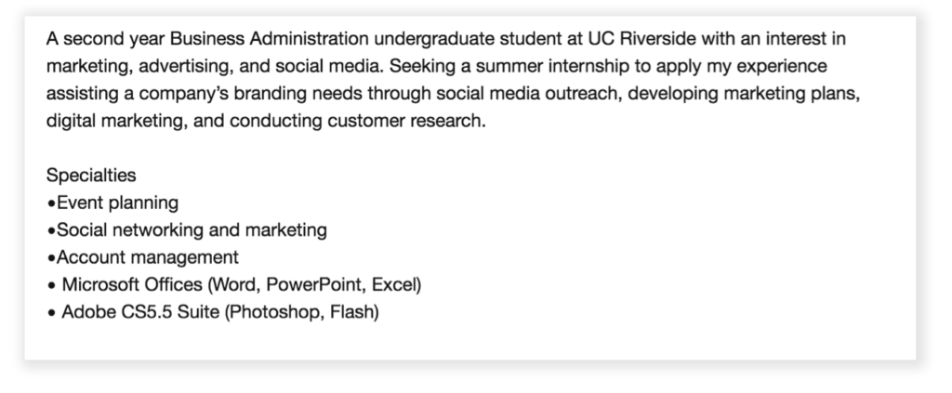The width and height of the screenshot is (952, 393).
Task: Click 'Social networking and marketing' bullet
Action: tap(186, 229)
